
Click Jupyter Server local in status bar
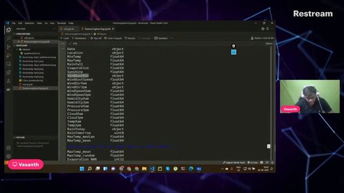click(x=234, y=162)
